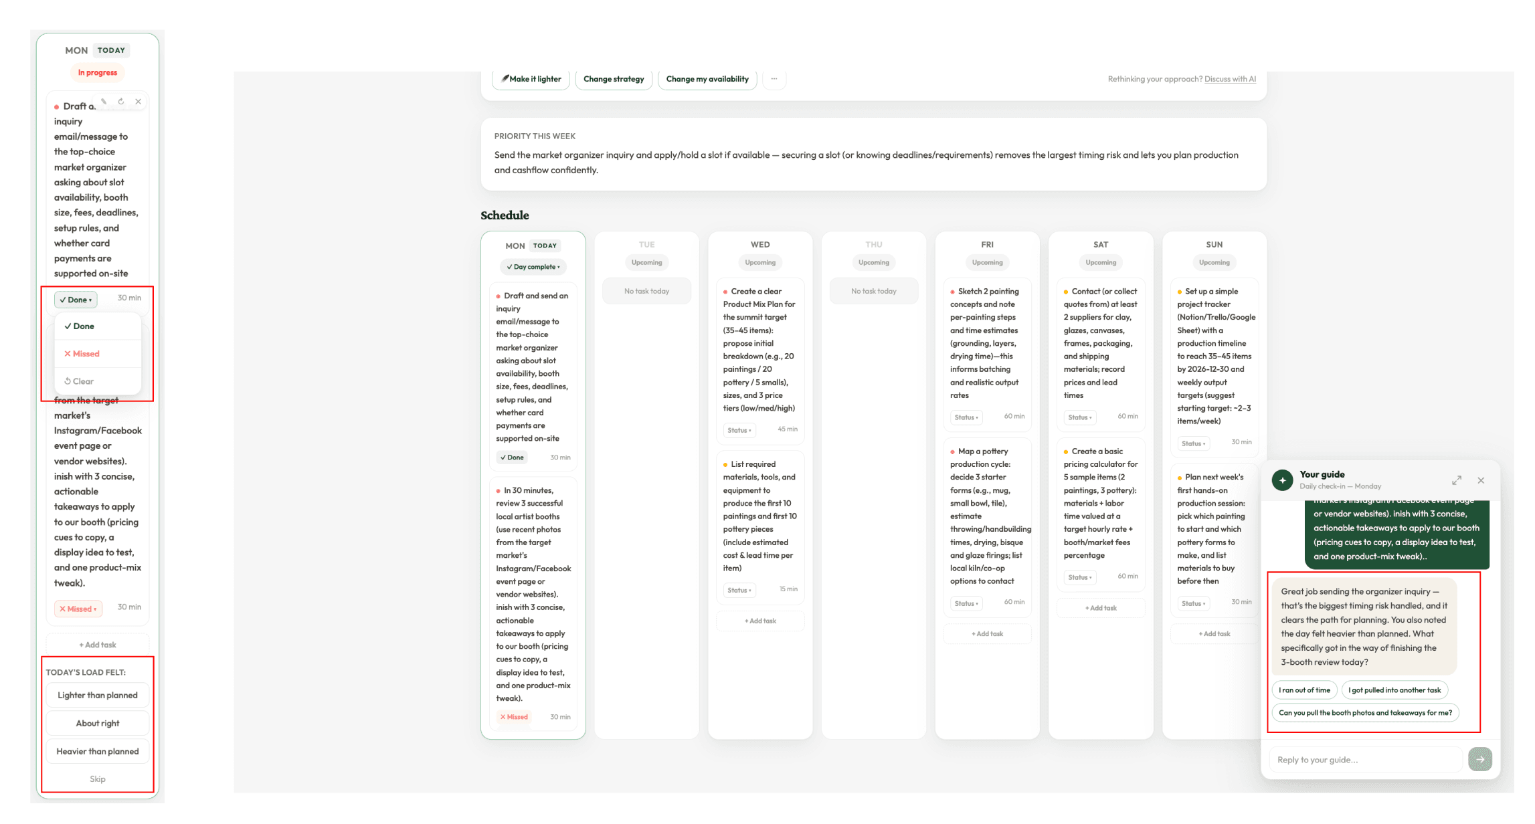Select Heavier than planned load option

[x=98, y=752]
